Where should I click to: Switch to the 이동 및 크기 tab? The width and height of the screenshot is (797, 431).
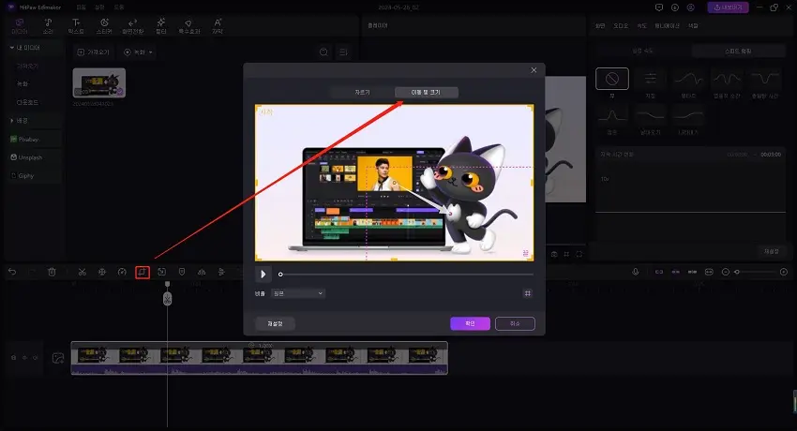tap(426, 93)
